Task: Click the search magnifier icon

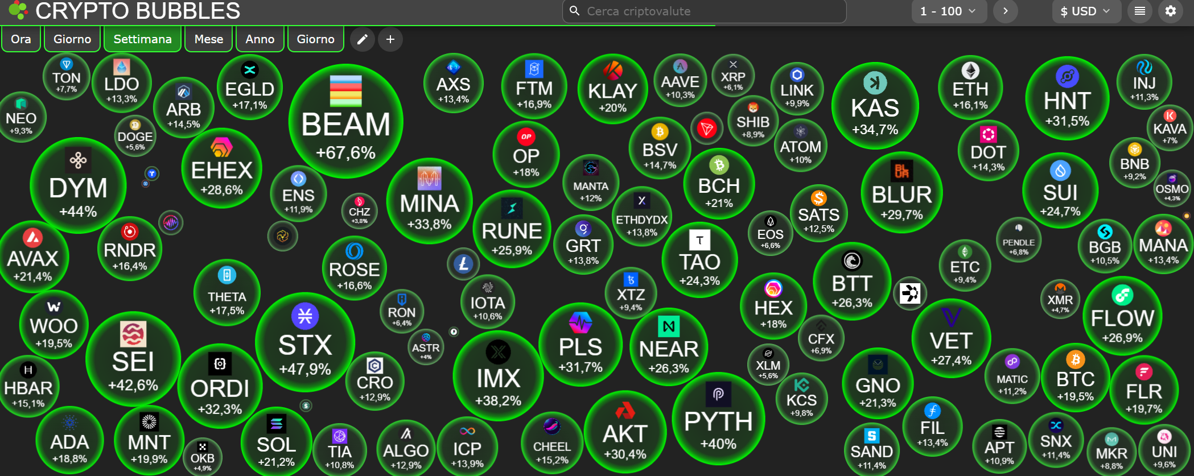Action: click(x=575, y=11)
